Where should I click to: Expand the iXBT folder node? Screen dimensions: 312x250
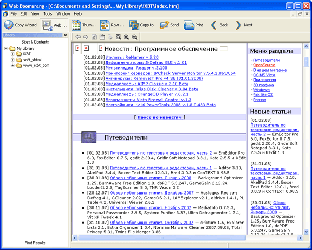13,54
